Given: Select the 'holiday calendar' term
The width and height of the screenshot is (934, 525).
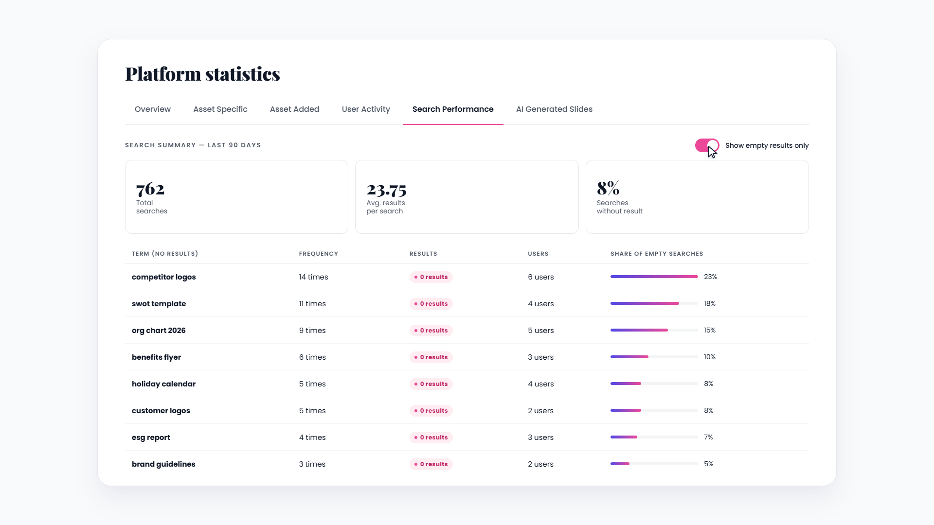Looking at the screenshot, I should pyautogui.click(x=163, y=384).
